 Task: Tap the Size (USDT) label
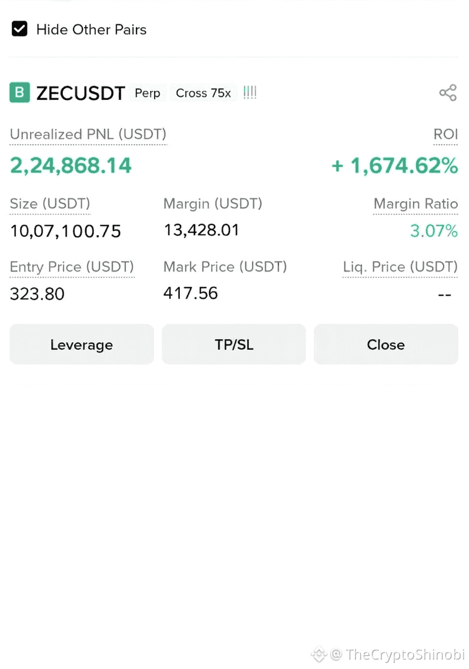pos(51,203)
